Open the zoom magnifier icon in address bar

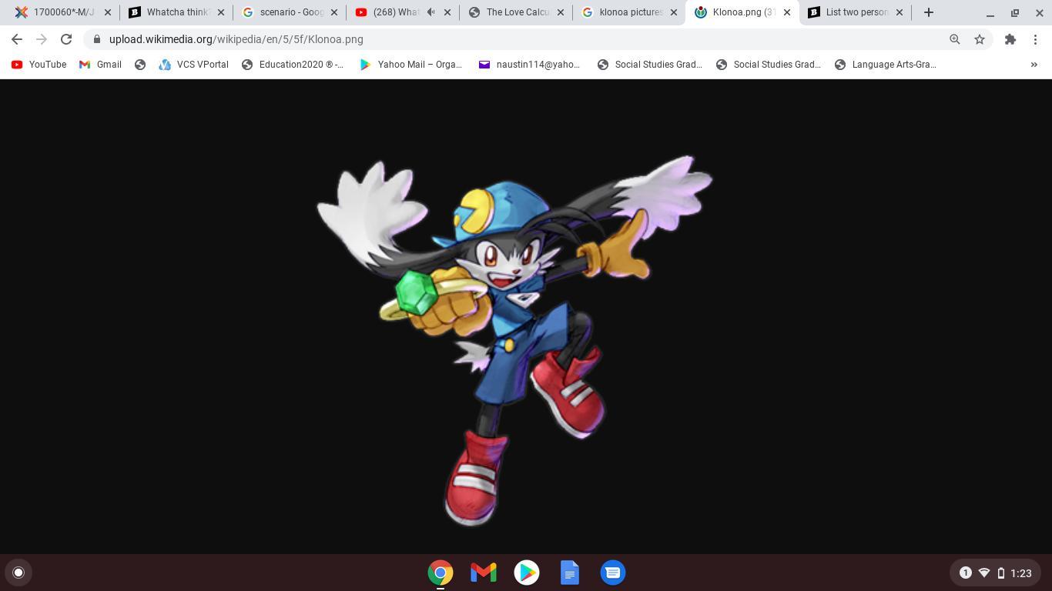[954, 39]
